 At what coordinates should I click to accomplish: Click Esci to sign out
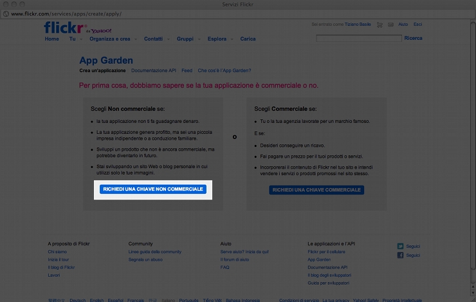coord(417,24)
